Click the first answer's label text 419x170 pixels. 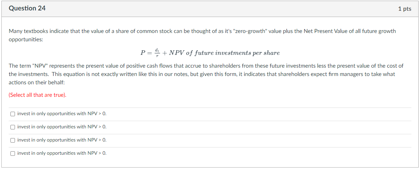(62, 114)
